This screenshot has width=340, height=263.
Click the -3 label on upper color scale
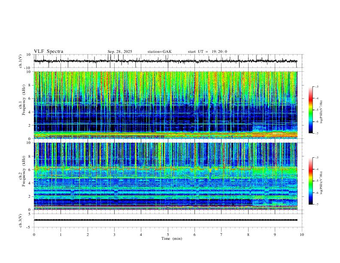click(x=317, y=86)
